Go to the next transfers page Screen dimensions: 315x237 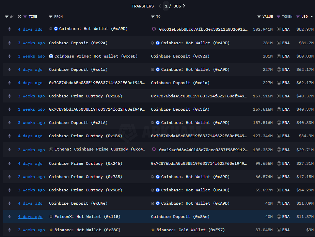[184, 6]
